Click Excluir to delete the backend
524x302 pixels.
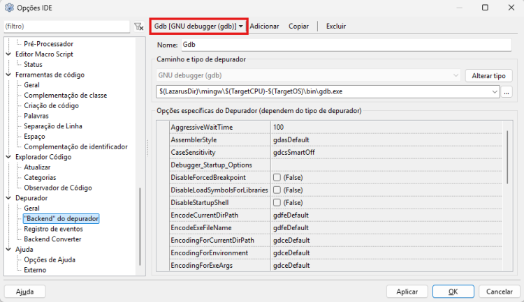[336, 26]
